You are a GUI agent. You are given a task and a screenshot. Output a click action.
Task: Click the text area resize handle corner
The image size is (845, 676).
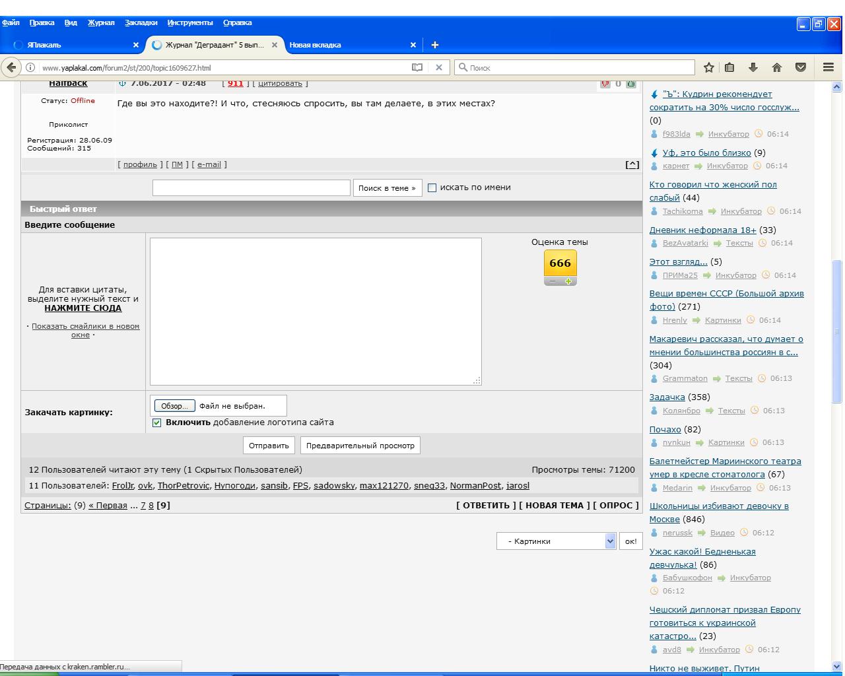pos(477,381)
